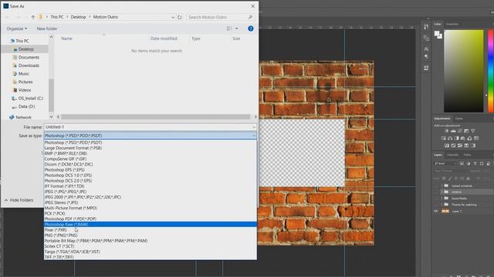Refresh the Motion Outro folder listing

[180, 17]
